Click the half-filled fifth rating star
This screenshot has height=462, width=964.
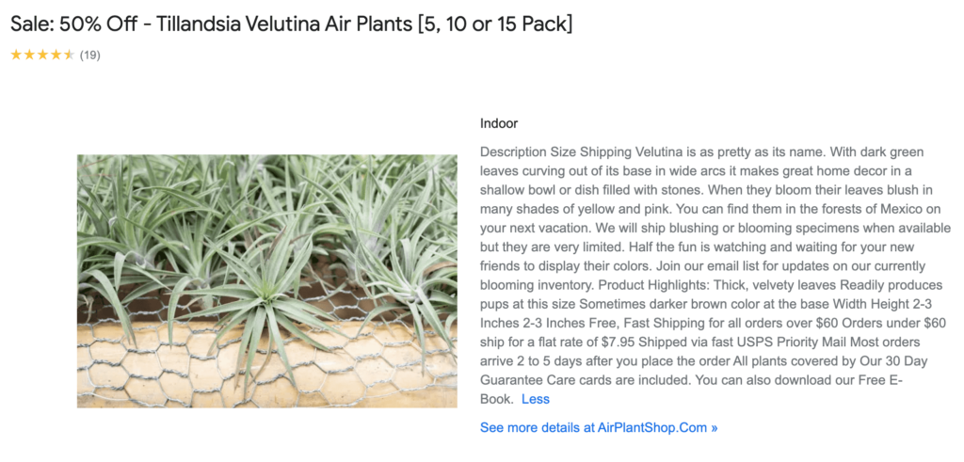[69, 55]
